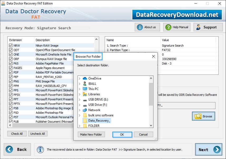Close the Browse For Folder dialog
226x159 pixels.
(153, 56)
